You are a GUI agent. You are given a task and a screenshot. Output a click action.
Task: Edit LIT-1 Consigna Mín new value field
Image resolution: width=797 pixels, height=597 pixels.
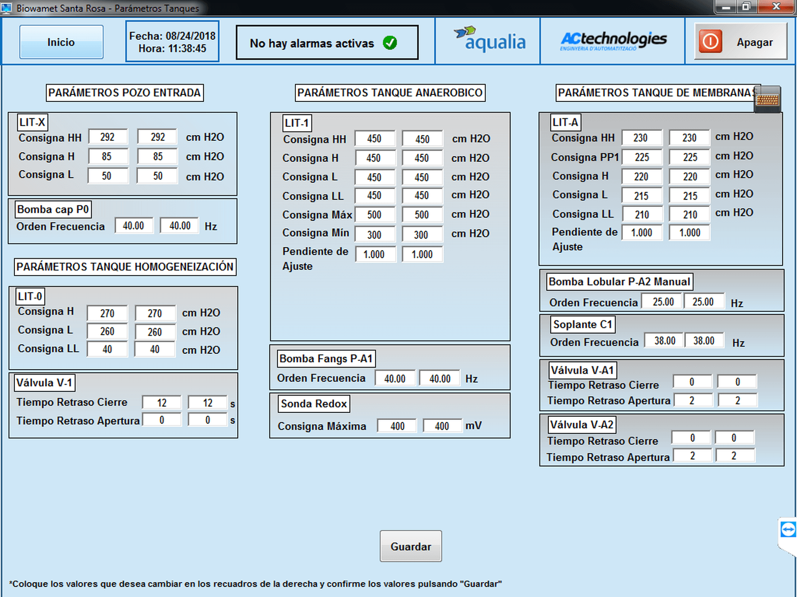tap(422, 234)
